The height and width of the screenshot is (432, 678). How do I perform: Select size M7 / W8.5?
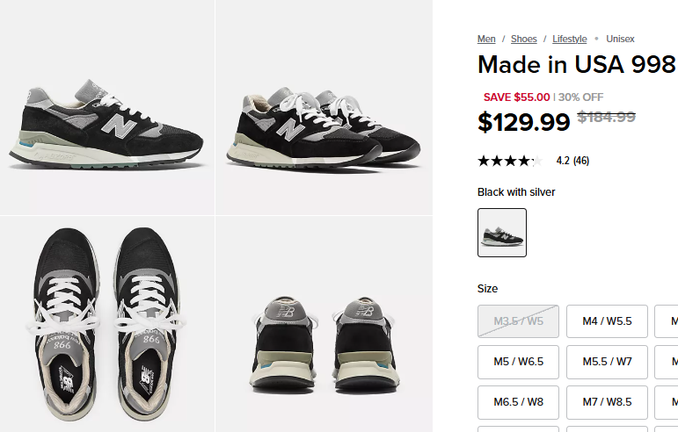(x=607, y=402)
